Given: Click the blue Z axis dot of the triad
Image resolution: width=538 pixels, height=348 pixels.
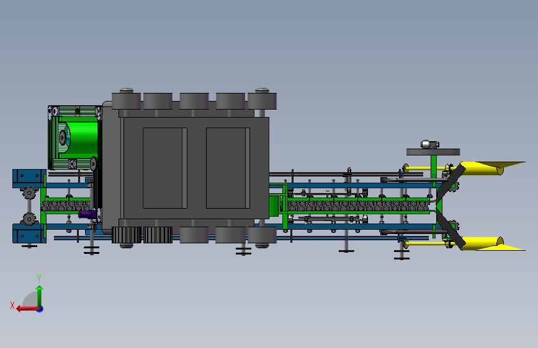Looking at the screenshot, I should (40, 309).
